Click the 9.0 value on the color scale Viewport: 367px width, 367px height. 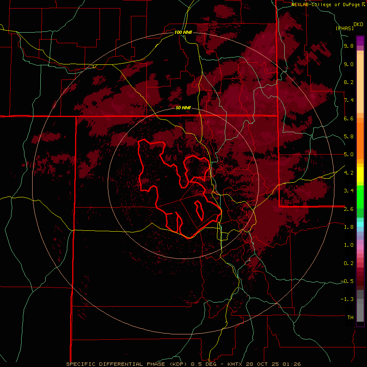click(349, 64)
